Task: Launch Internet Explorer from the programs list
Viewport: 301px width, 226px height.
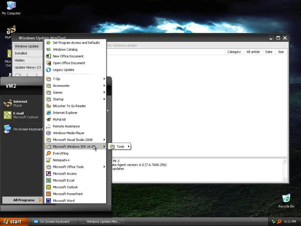Action: tap(75, 113)
